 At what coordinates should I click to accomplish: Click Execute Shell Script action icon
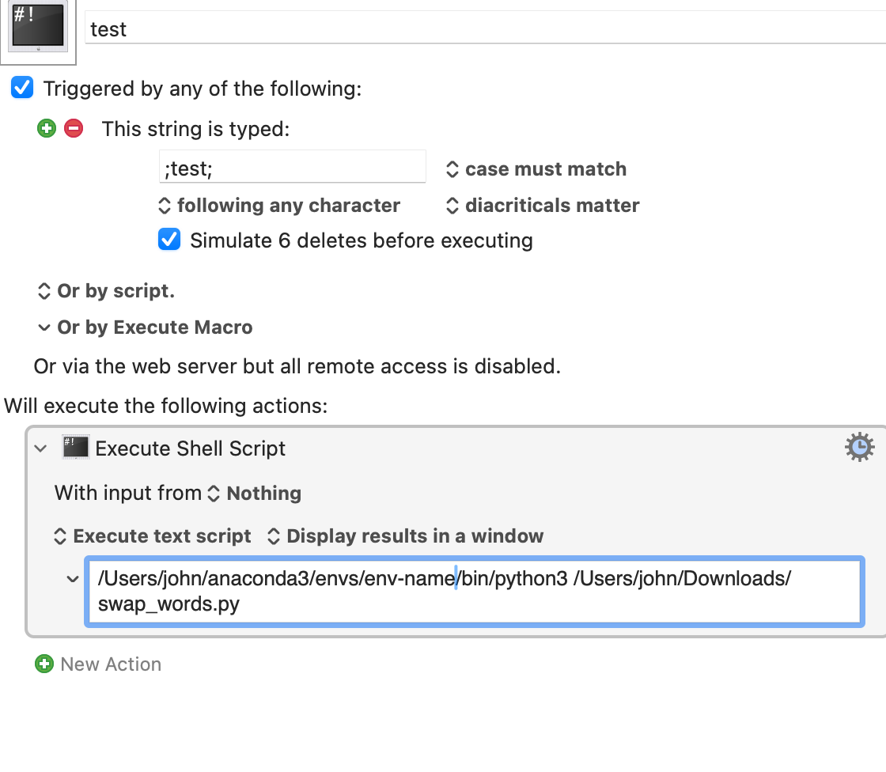coord(75,448)
